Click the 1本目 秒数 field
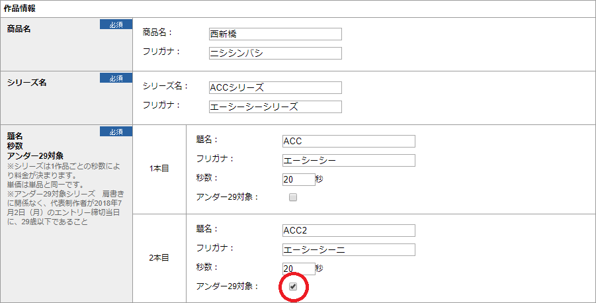 (x=299, y=179)
